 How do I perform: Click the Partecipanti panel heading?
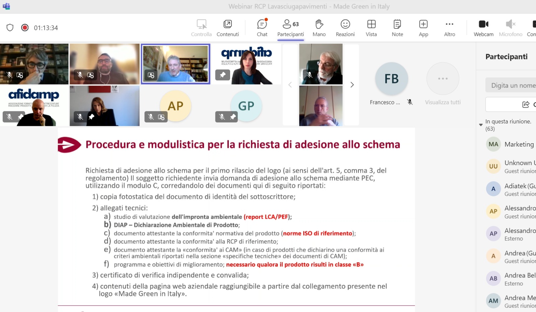[x=507, y=57]
